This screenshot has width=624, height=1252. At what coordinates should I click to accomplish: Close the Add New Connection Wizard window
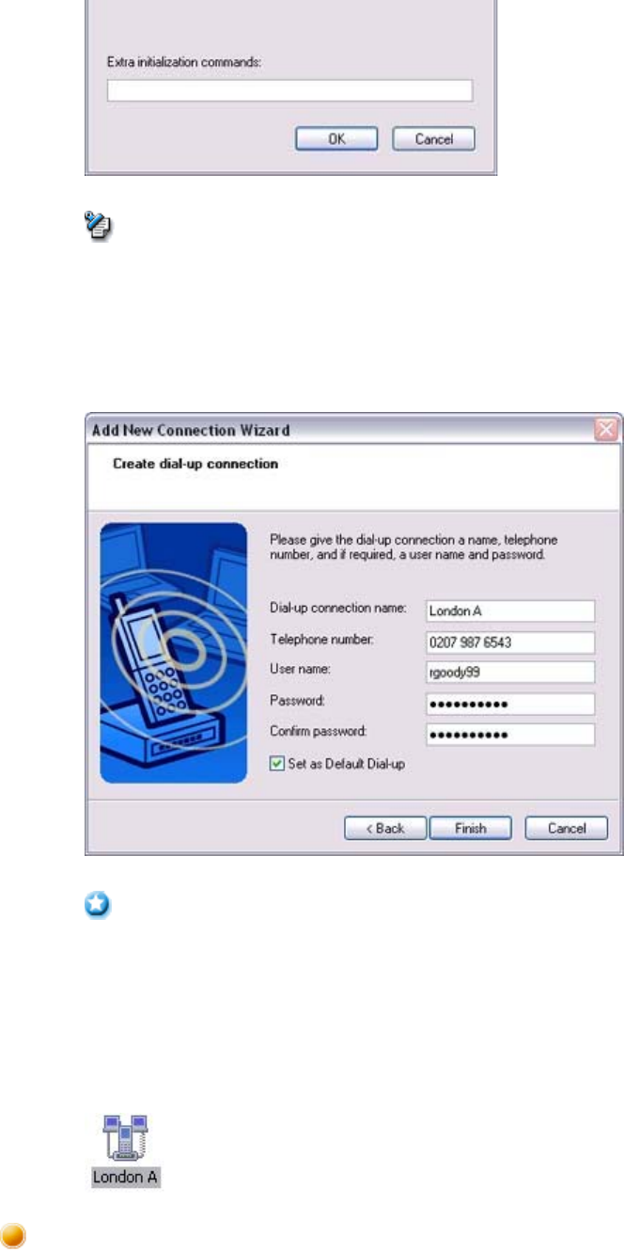[607, 430]
